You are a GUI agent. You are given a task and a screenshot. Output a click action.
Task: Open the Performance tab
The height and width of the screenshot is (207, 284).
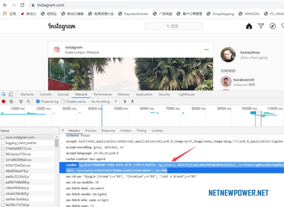tap(103, 95)
